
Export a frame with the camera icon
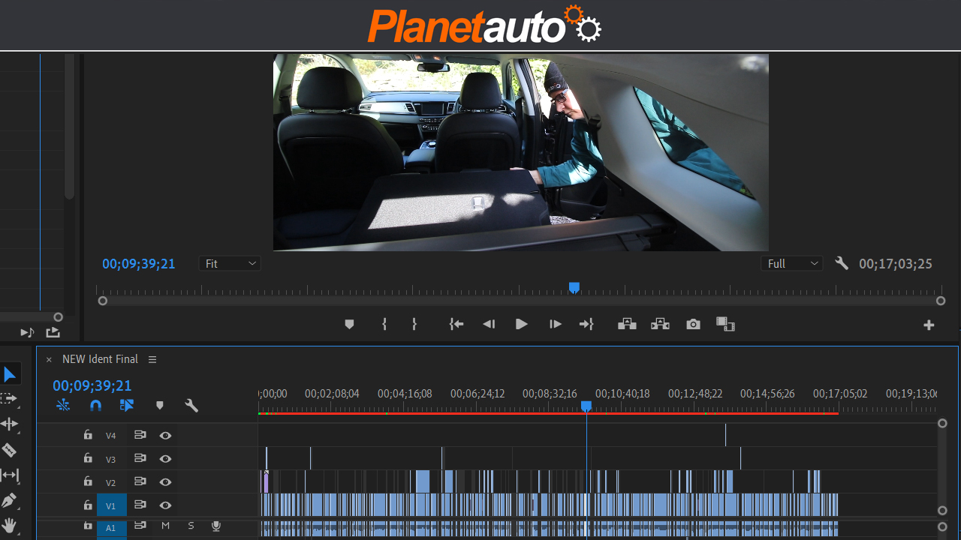point(693,324)
